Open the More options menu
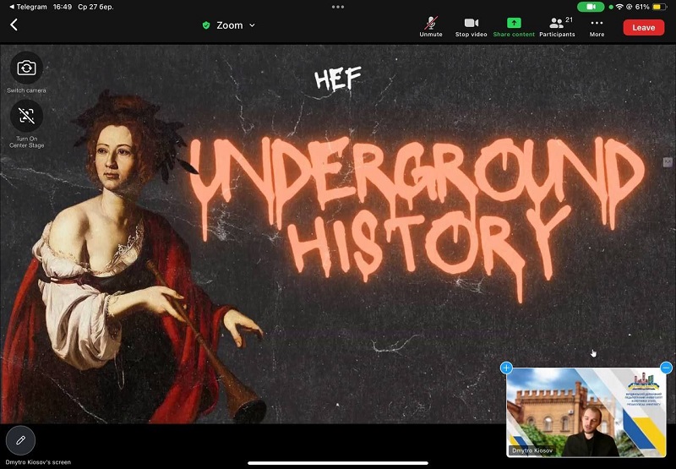 [x=597, y=27]
